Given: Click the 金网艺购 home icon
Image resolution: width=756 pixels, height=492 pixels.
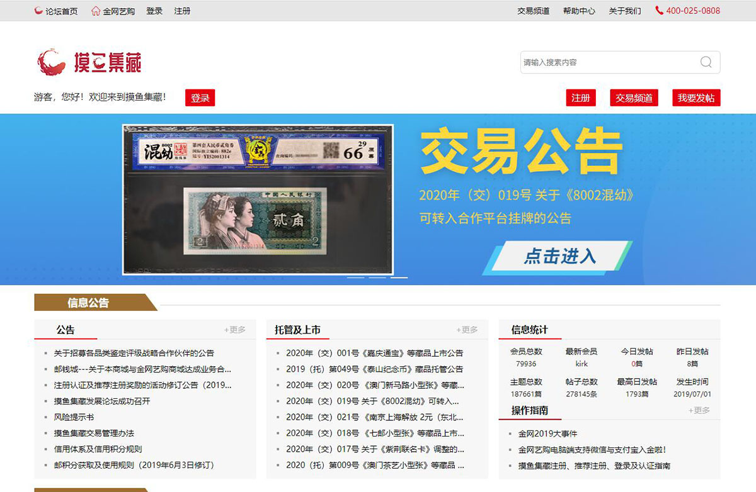Looking at the screenshot, I should point(96,11).
